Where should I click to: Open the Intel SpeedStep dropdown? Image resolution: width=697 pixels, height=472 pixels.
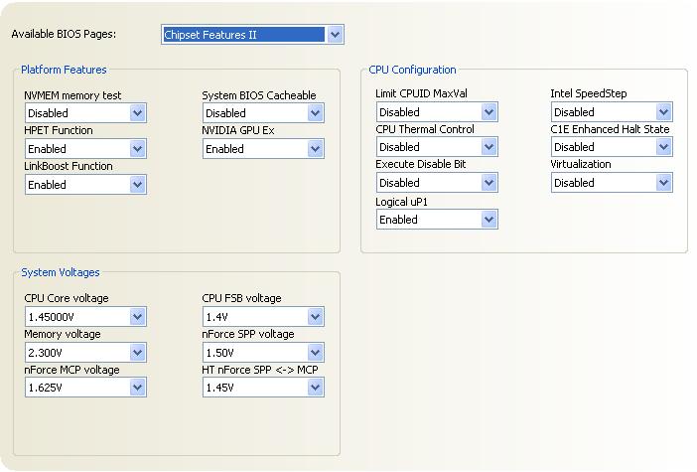click(x=663, y=112)
